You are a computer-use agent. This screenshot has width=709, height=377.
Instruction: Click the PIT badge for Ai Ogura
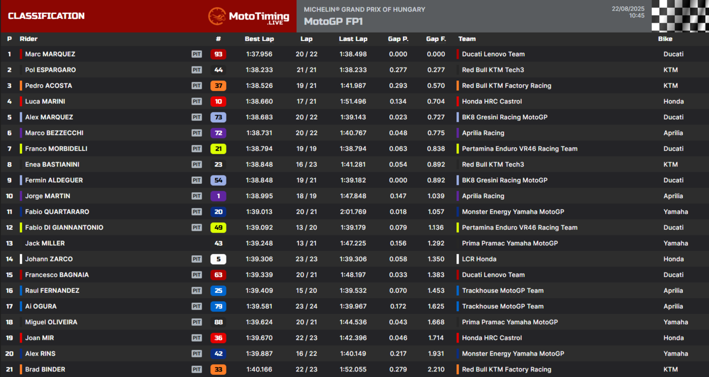[x=197, y=306]
